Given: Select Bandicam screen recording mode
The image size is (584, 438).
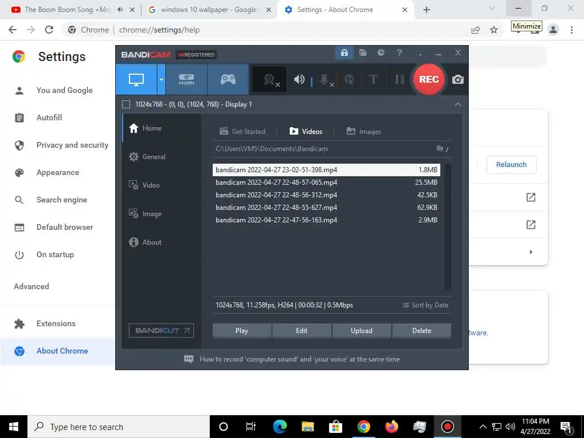Looking at the screenshot, I should [x=136, y=79].
